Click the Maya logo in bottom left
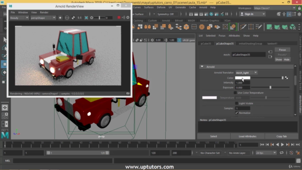Viewport: 302px width, 170px height. [5, 135]
